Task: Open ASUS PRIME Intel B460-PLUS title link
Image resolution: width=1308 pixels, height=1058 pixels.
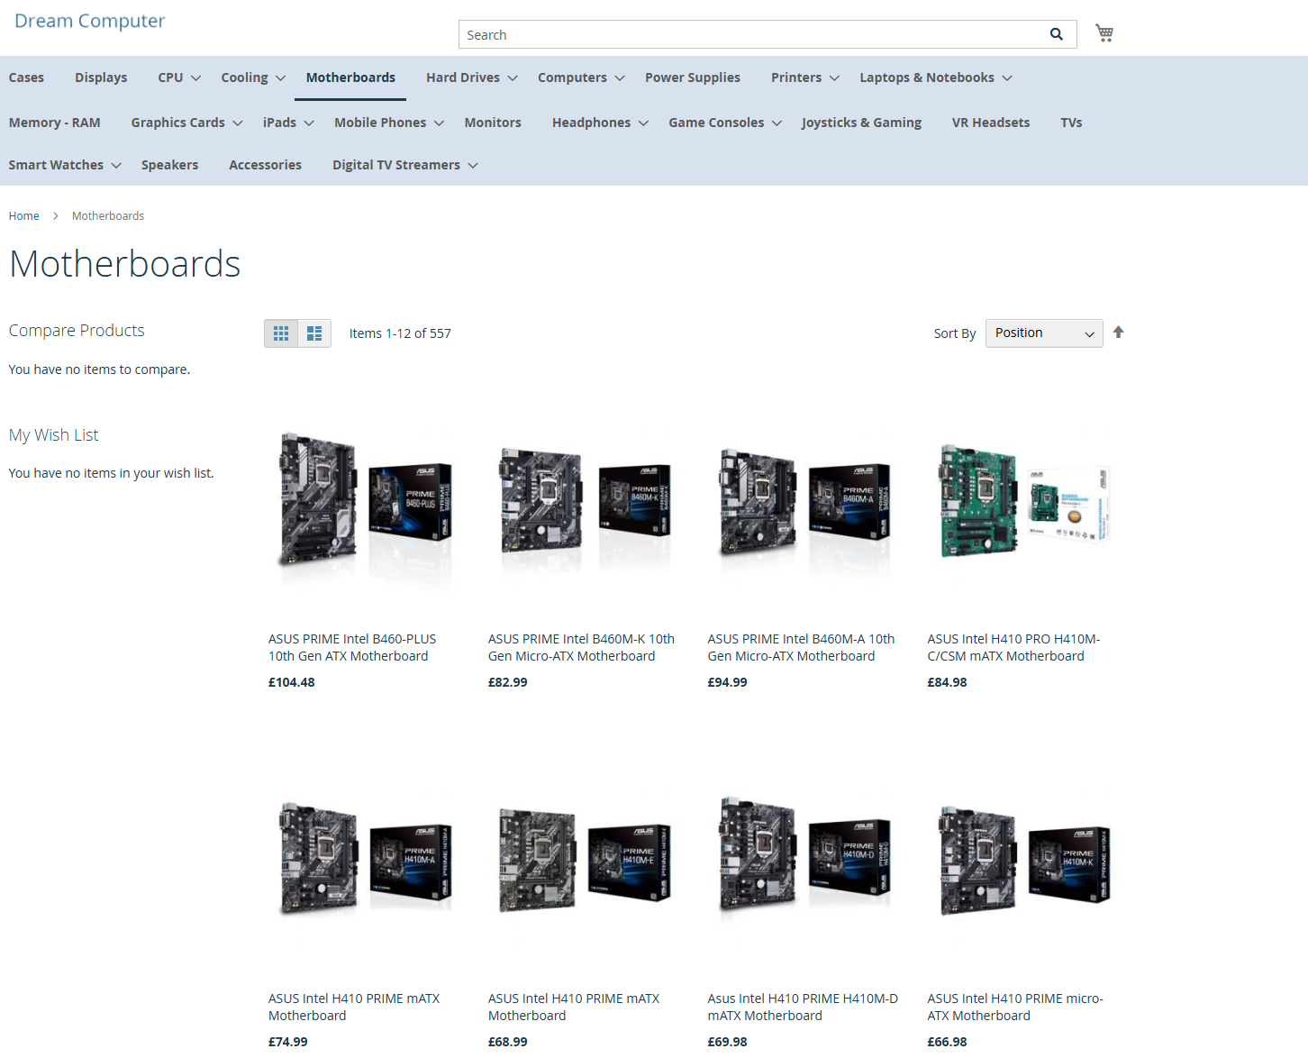Action: coord(352,647)
